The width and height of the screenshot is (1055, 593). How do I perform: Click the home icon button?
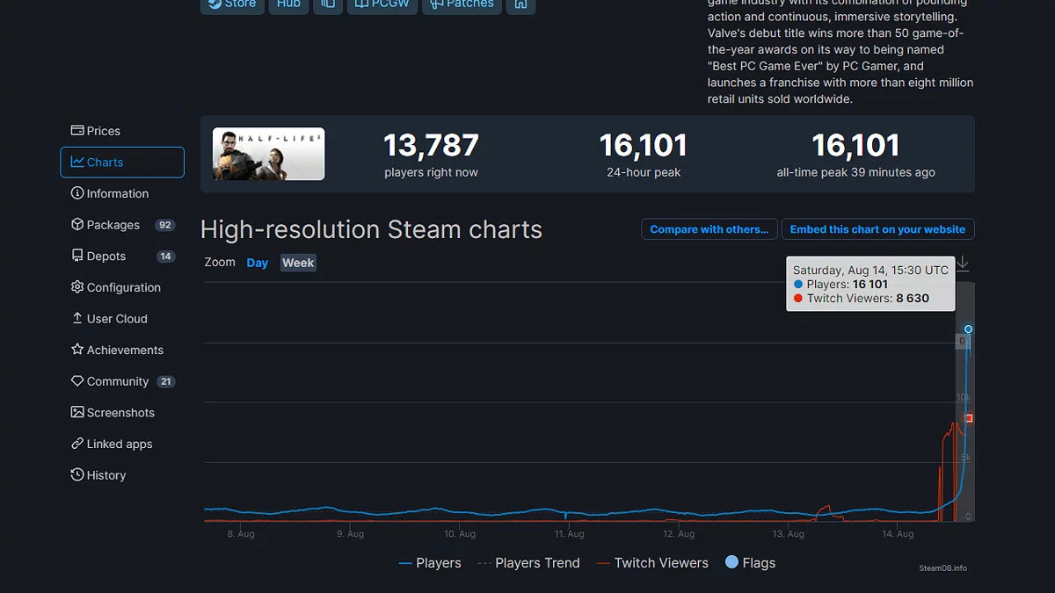pyautogui.click(x=521, y=4)
